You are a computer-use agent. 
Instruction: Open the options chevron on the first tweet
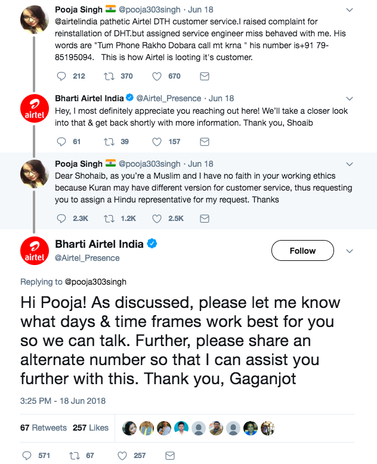[x=350, y=10]
